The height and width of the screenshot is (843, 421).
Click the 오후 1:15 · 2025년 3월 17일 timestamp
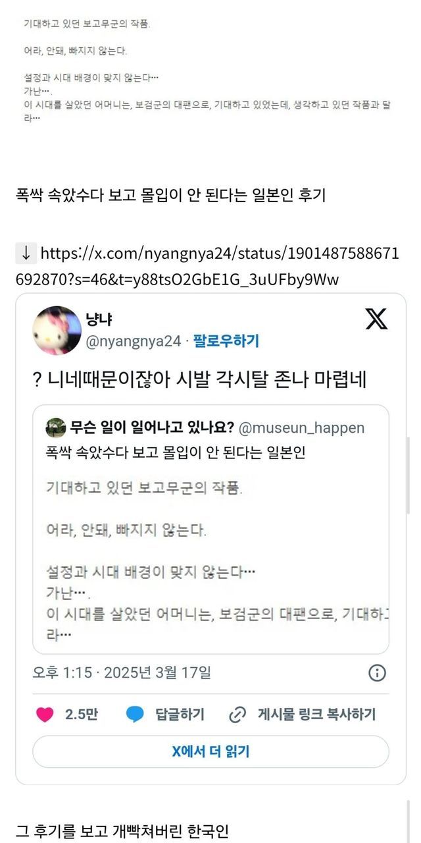122,672
